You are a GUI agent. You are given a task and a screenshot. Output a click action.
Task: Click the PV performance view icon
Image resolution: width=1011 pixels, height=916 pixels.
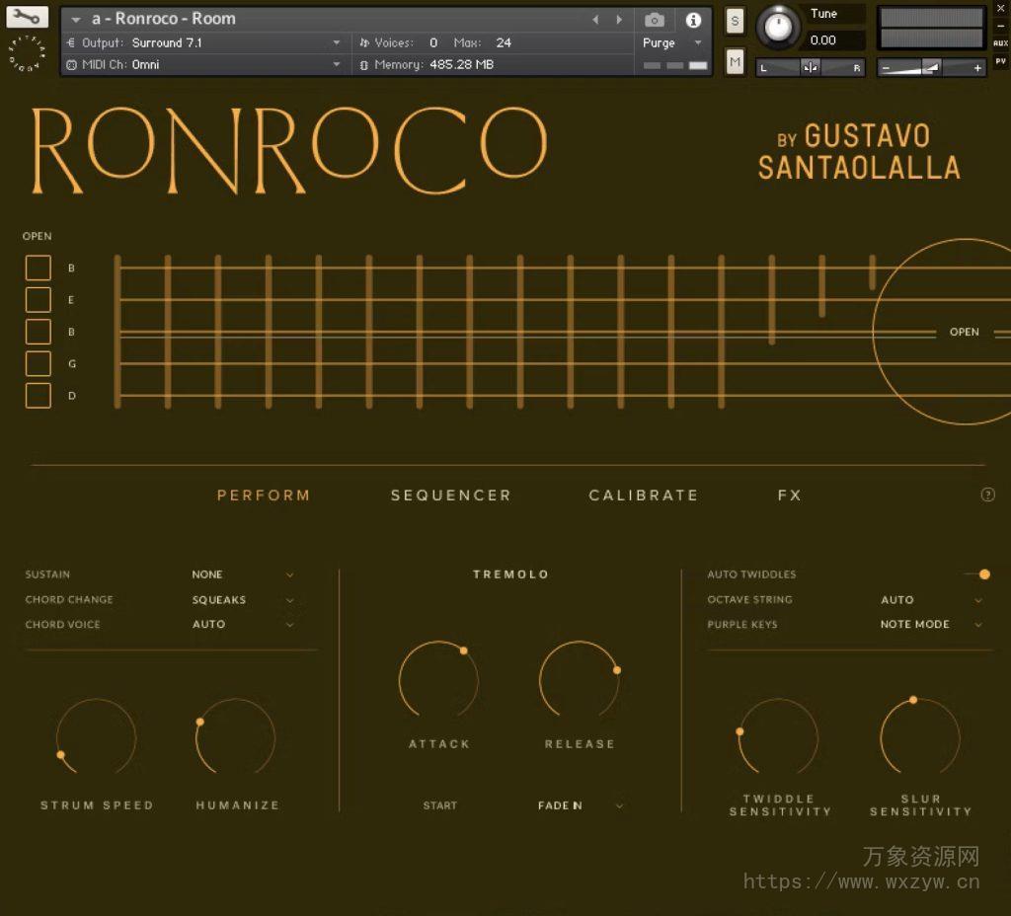[1001, 60]
